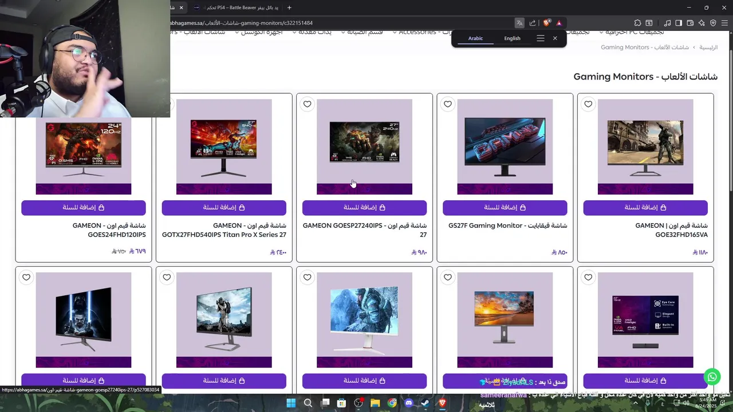Favorite the GAMEON GOESP27240IPS monitor heart

(308, 104)
